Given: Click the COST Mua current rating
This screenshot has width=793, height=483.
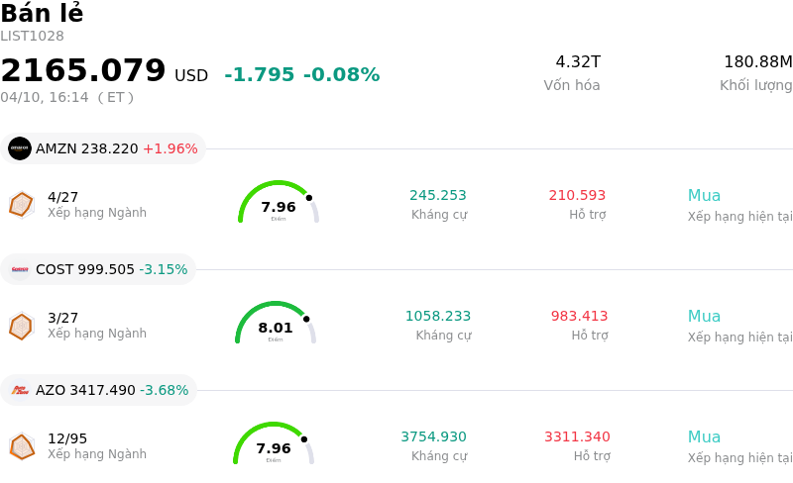Looking at the screenshot, I should click(705, 317).
